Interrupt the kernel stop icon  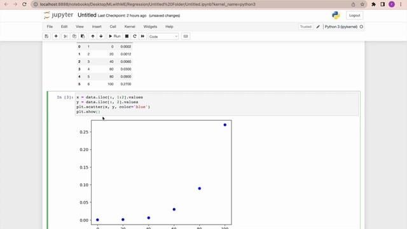point(127,36)
